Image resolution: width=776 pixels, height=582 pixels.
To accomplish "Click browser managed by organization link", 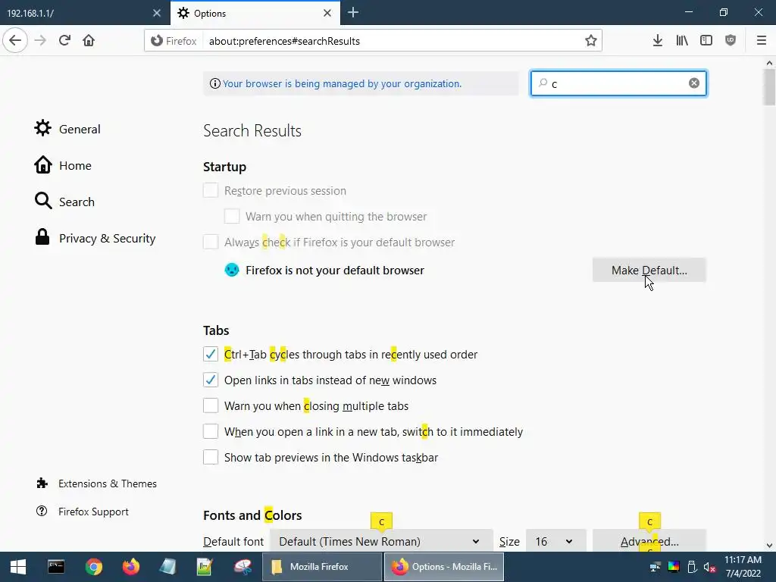I will click(342, 83).
